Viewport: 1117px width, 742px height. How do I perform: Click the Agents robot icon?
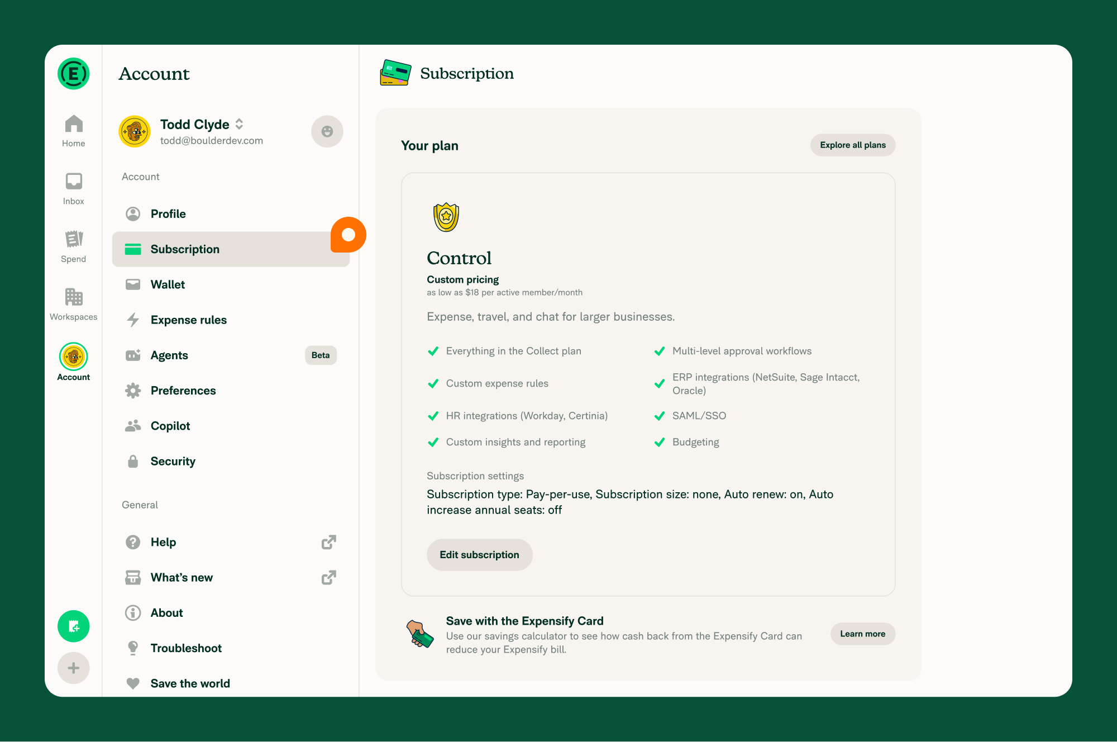click(133, 355)
